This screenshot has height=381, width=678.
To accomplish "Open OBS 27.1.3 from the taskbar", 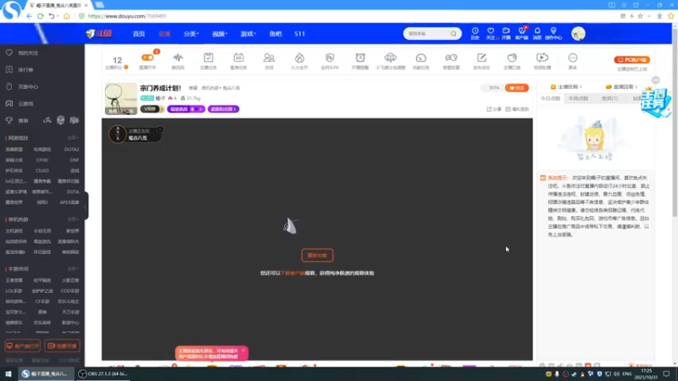I will [103, 373].
